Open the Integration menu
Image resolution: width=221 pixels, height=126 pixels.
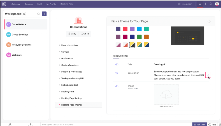[185, 4]
